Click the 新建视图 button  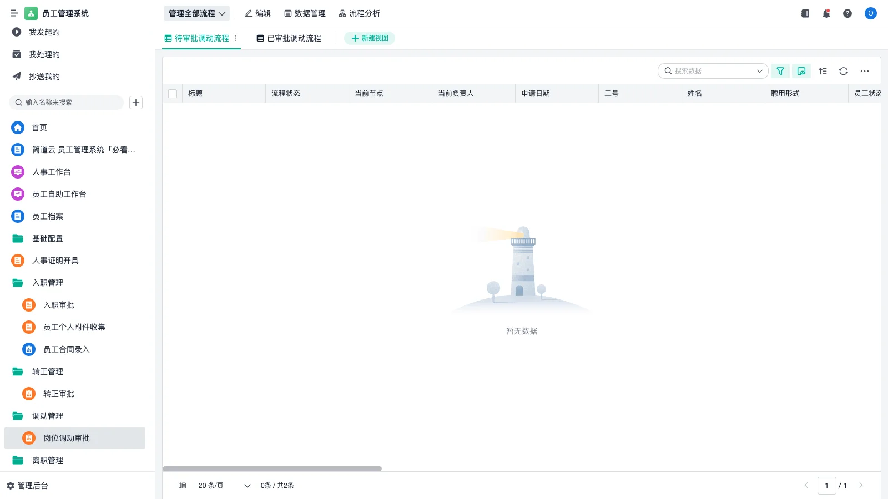pyautogui.click(x=370, y=38)
